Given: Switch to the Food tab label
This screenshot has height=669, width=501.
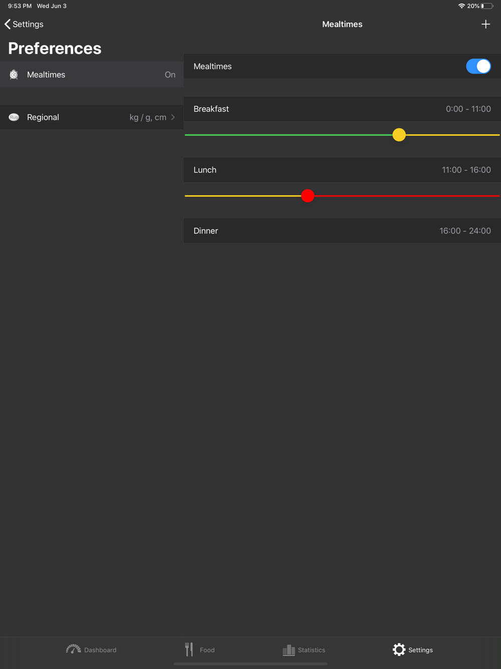Looking at the screenshot, I should [207, 650].
